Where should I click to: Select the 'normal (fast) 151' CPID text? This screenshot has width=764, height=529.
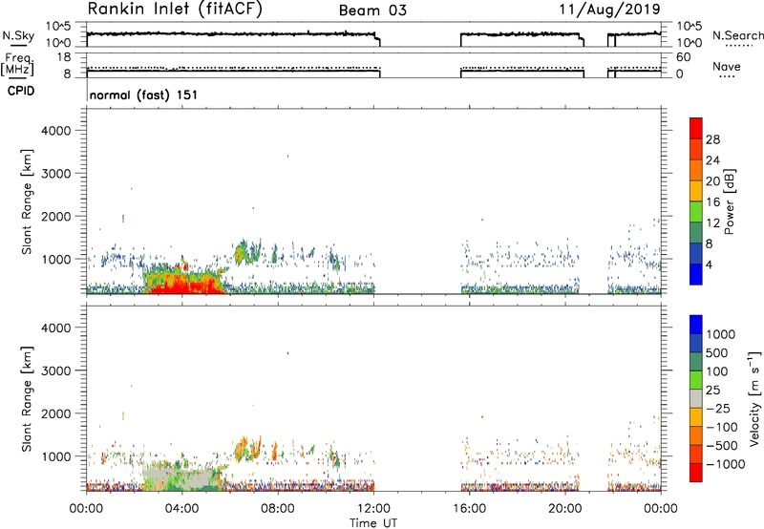pyautogui.click(x=144, y=95)
